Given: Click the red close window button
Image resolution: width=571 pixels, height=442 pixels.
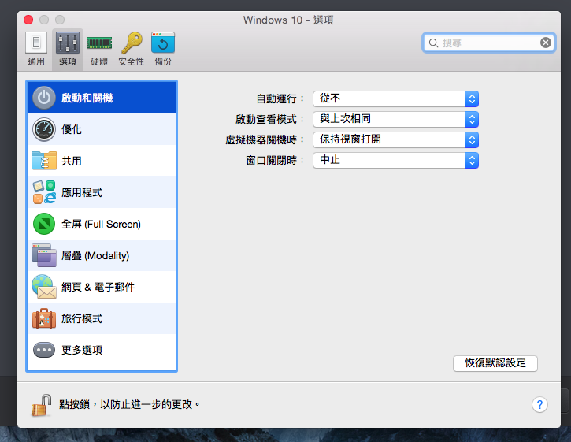Looking at the screenshot, I should (28, 20).
